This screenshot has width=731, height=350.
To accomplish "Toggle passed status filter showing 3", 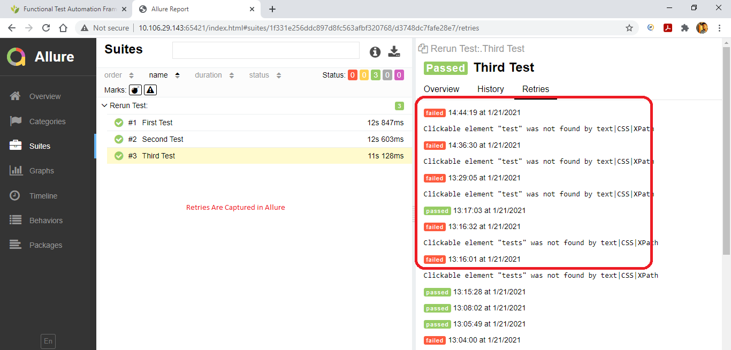I will [x=376, y=75].
